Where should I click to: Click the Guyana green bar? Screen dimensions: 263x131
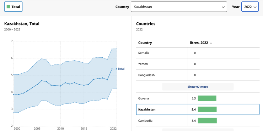click(207, 98)
